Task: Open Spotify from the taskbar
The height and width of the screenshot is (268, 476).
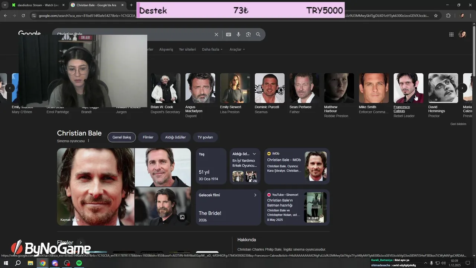Action: click(79, 263)
